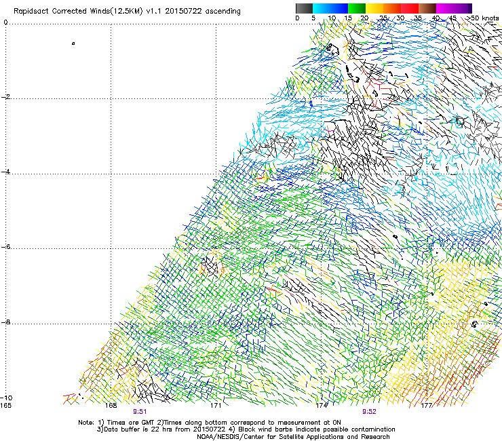Click the longitude label '171'

[216, 406]
